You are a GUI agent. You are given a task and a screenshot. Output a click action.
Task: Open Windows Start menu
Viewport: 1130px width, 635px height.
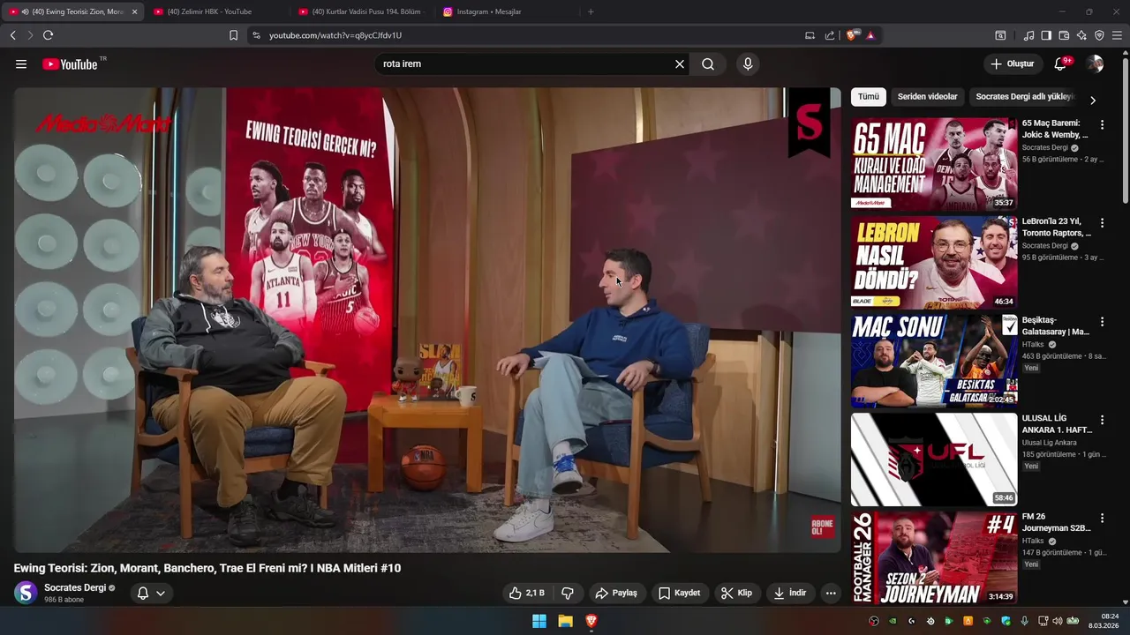(539, 621)
